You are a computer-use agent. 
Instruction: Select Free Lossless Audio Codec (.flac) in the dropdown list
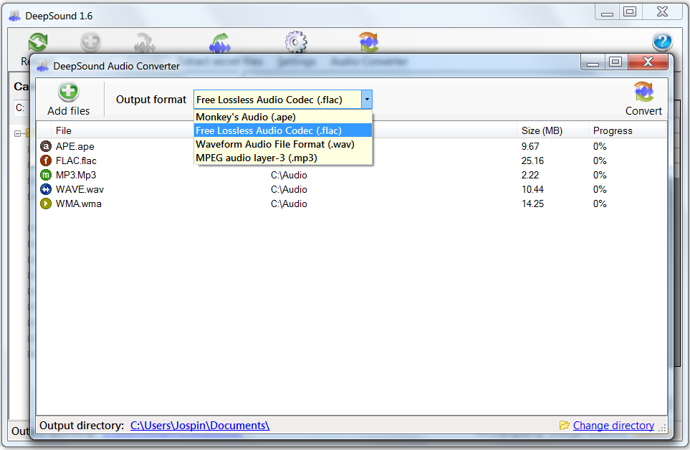283,130
